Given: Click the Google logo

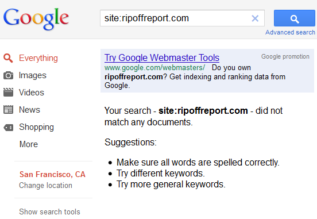Looking at the screenshot, I should [x=36, y=19].
